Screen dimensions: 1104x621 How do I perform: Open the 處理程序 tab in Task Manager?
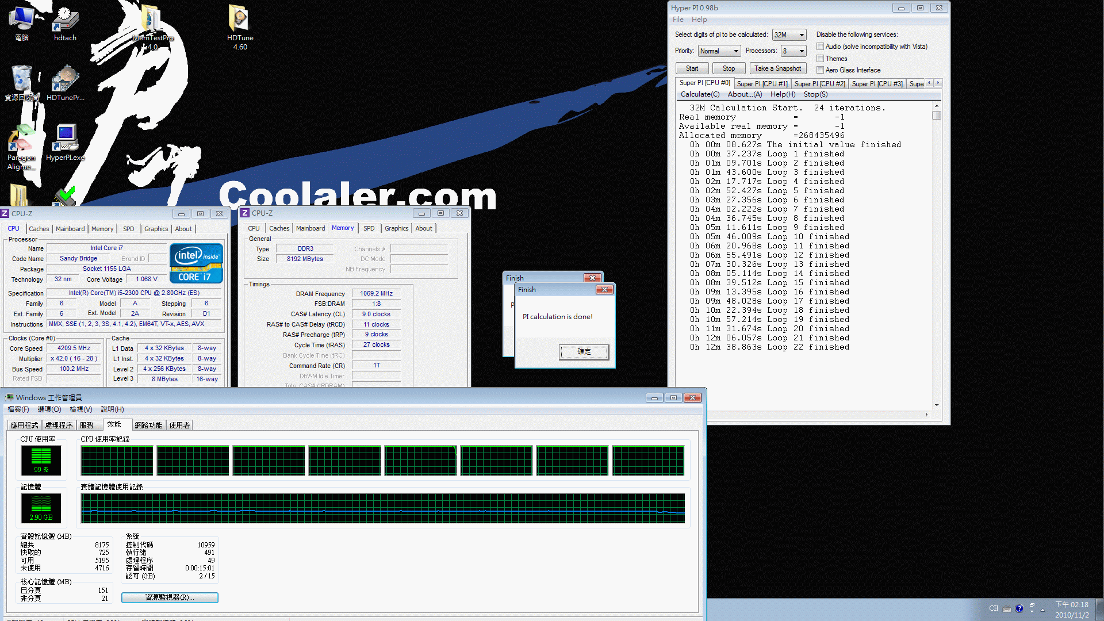pyautogui.click(x=59, y=425)
